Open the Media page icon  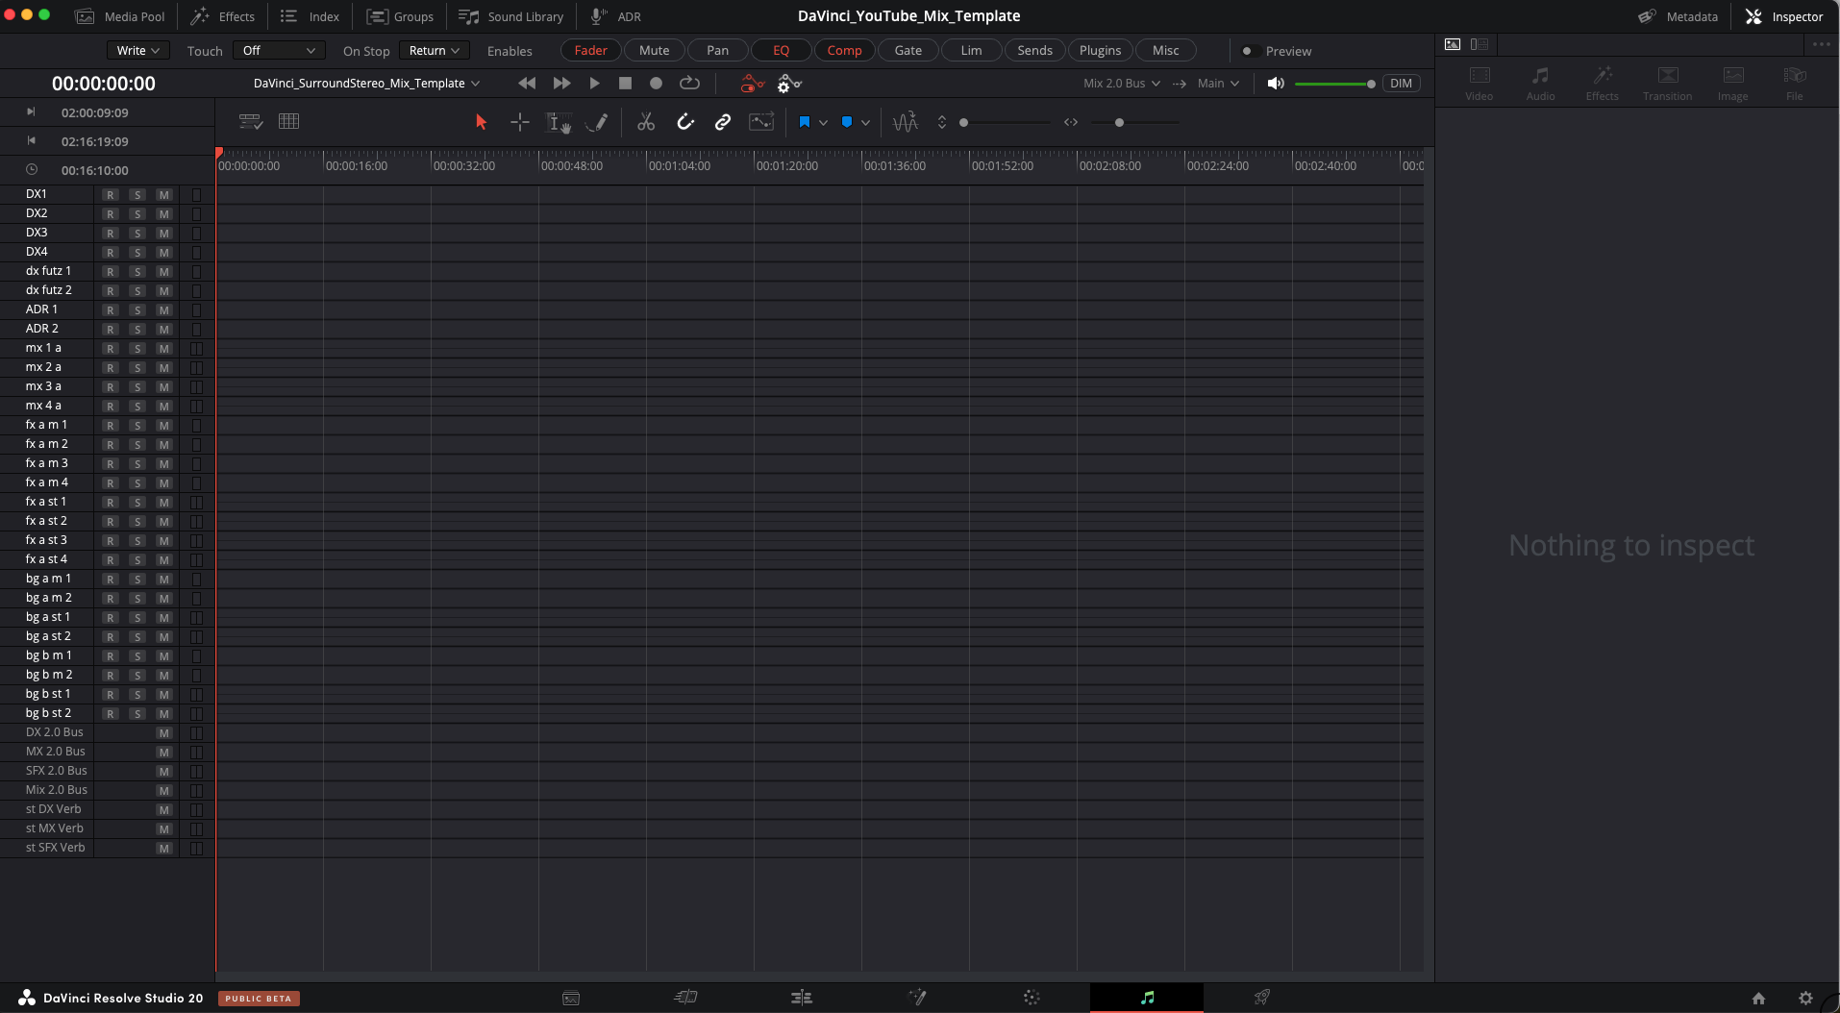tap(571, 998)
